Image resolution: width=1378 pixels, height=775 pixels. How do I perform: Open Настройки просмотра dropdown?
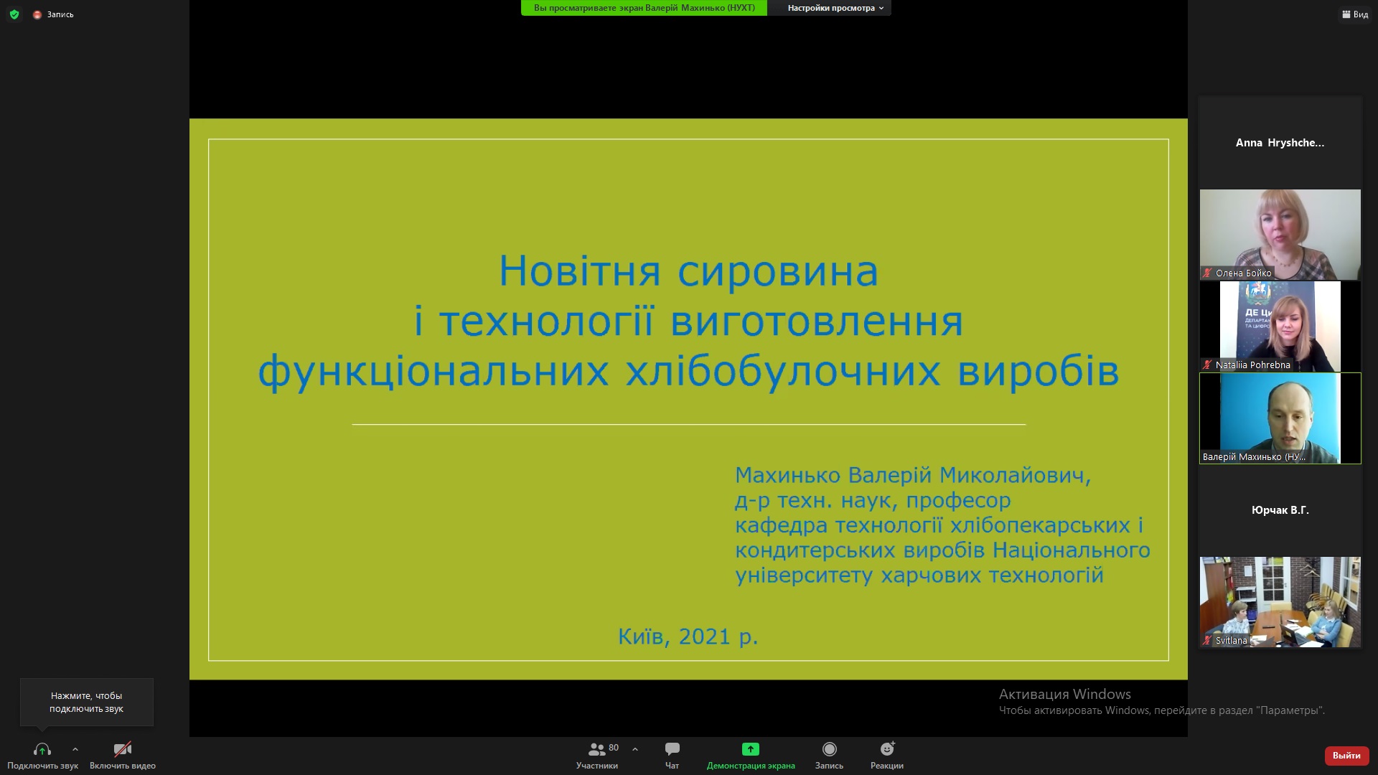click(835, 8)
